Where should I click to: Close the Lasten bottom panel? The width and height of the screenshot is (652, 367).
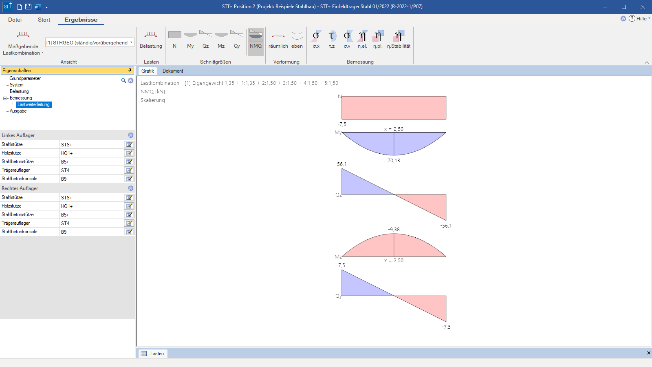click(648, 353)
